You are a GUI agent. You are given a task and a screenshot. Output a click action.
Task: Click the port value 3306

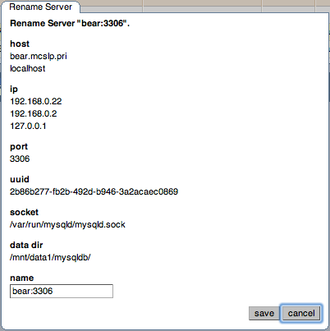tap(20, 159)
